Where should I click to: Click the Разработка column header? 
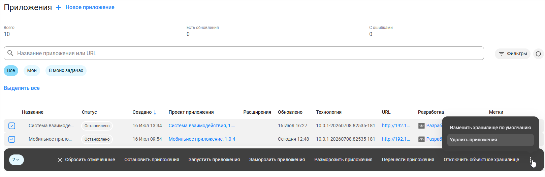click(x=431, y=112)
